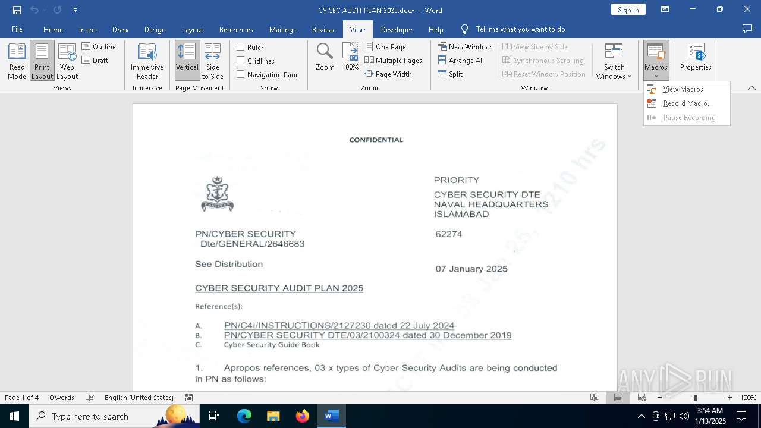
Task: Enable the Ruler checkbox
Action: pos(250,47)
